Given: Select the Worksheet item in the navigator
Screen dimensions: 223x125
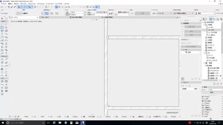Looking at the screenshot, I should pos(211,45).
